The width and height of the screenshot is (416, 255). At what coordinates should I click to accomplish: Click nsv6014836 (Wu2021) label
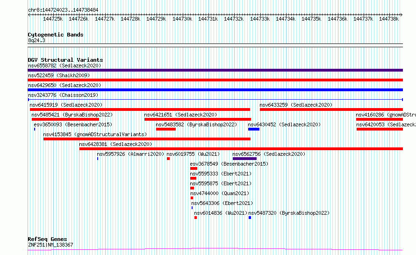221,213
